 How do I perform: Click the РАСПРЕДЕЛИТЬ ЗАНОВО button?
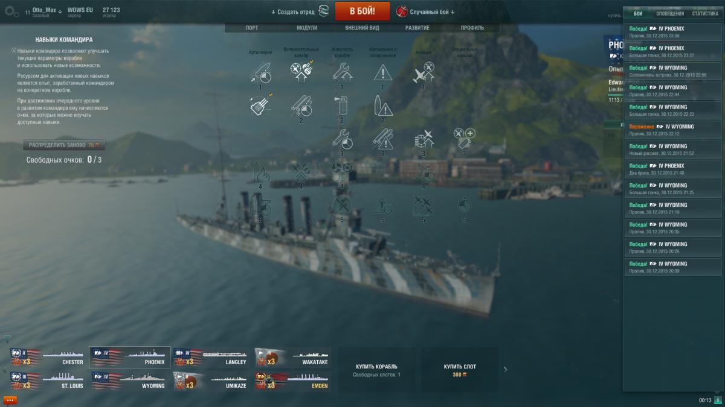tap(63, 145)
